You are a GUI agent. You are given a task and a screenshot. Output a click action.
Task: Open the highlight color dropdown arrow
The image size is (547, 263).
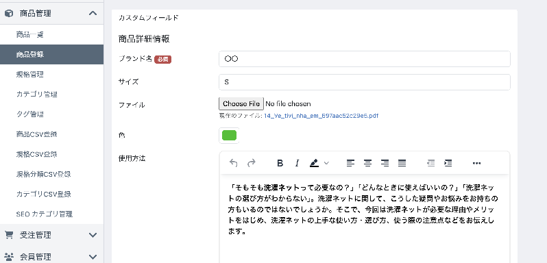click(326, 163)
